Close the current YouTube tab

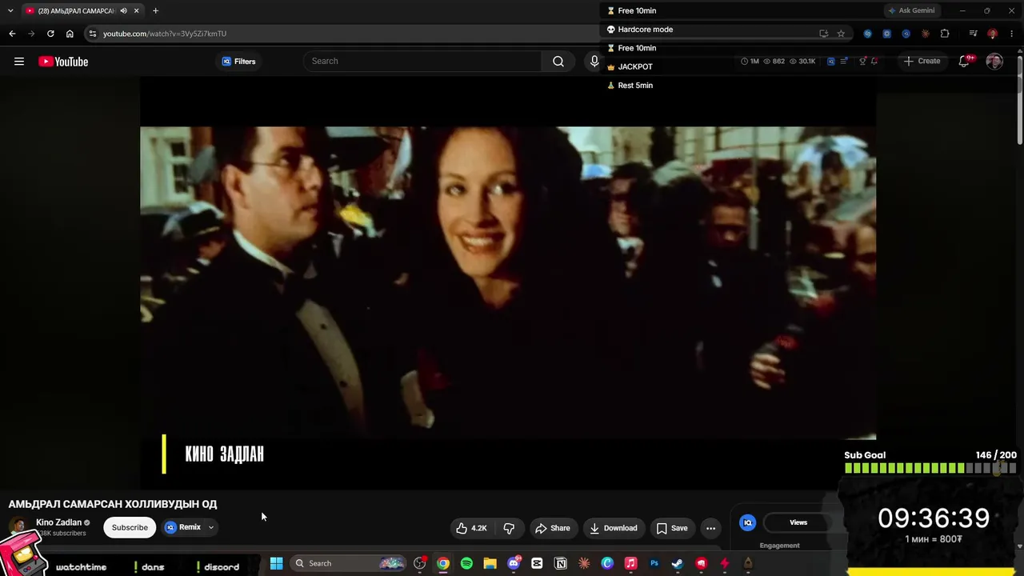(x=136, y=10)
